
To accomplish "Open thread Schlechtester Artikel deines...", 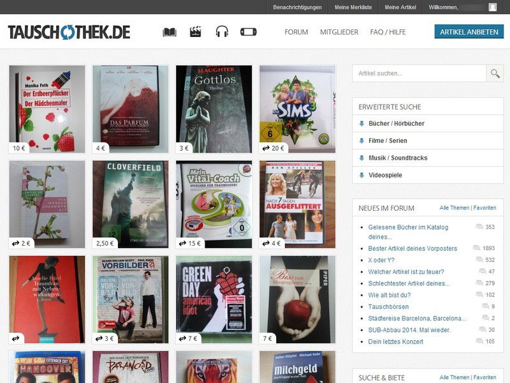I will [409, 283].
